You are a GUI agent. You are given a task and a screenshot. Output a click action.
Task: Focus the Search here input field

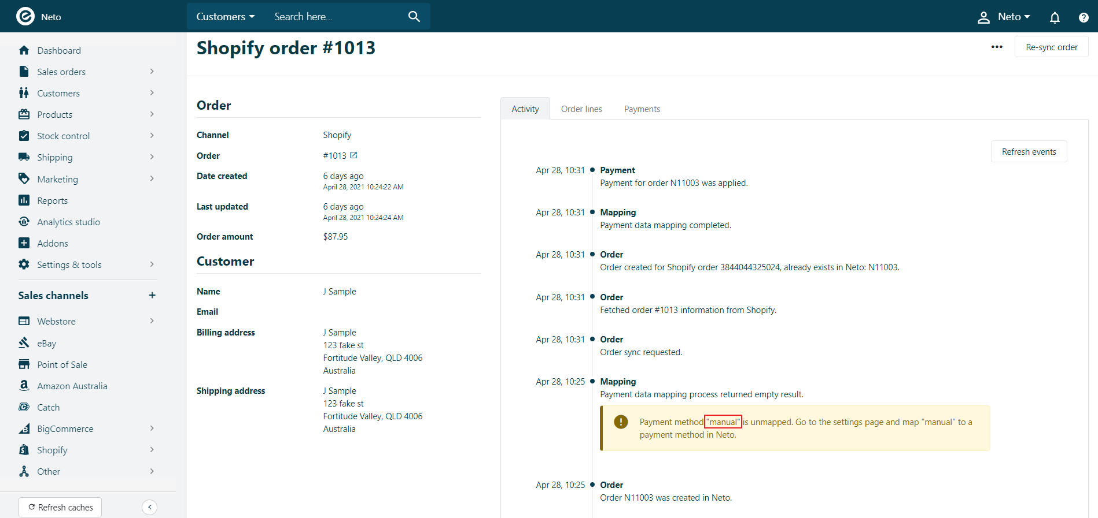[336, 17]
